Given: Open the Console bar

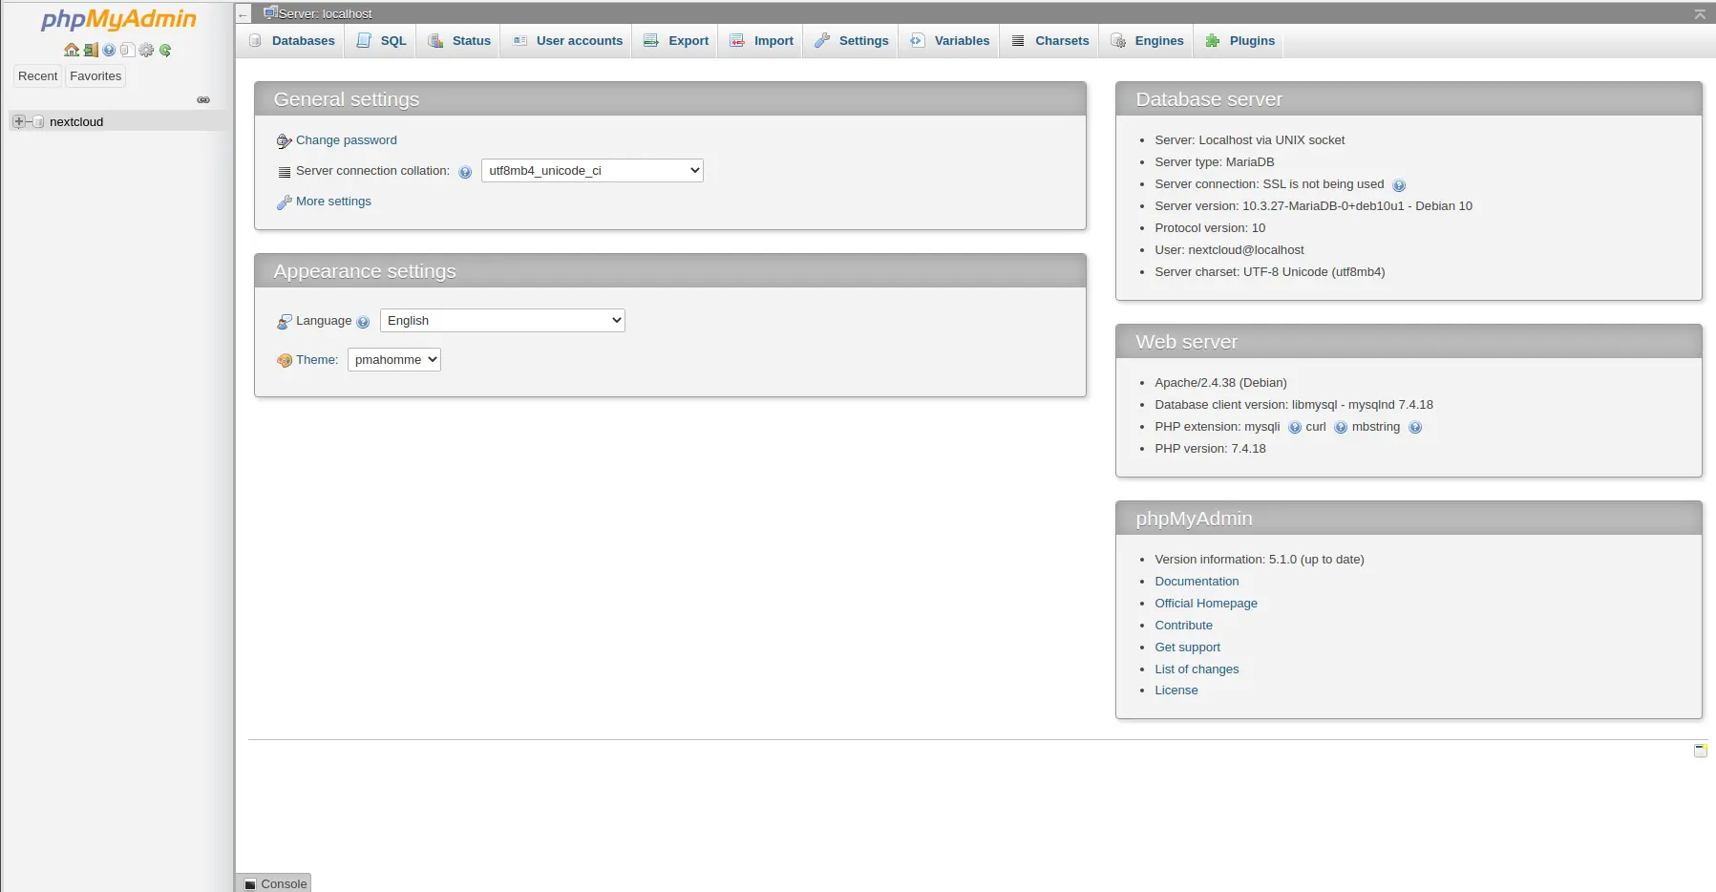Looking at the screenshot, I should pos(274,883).
